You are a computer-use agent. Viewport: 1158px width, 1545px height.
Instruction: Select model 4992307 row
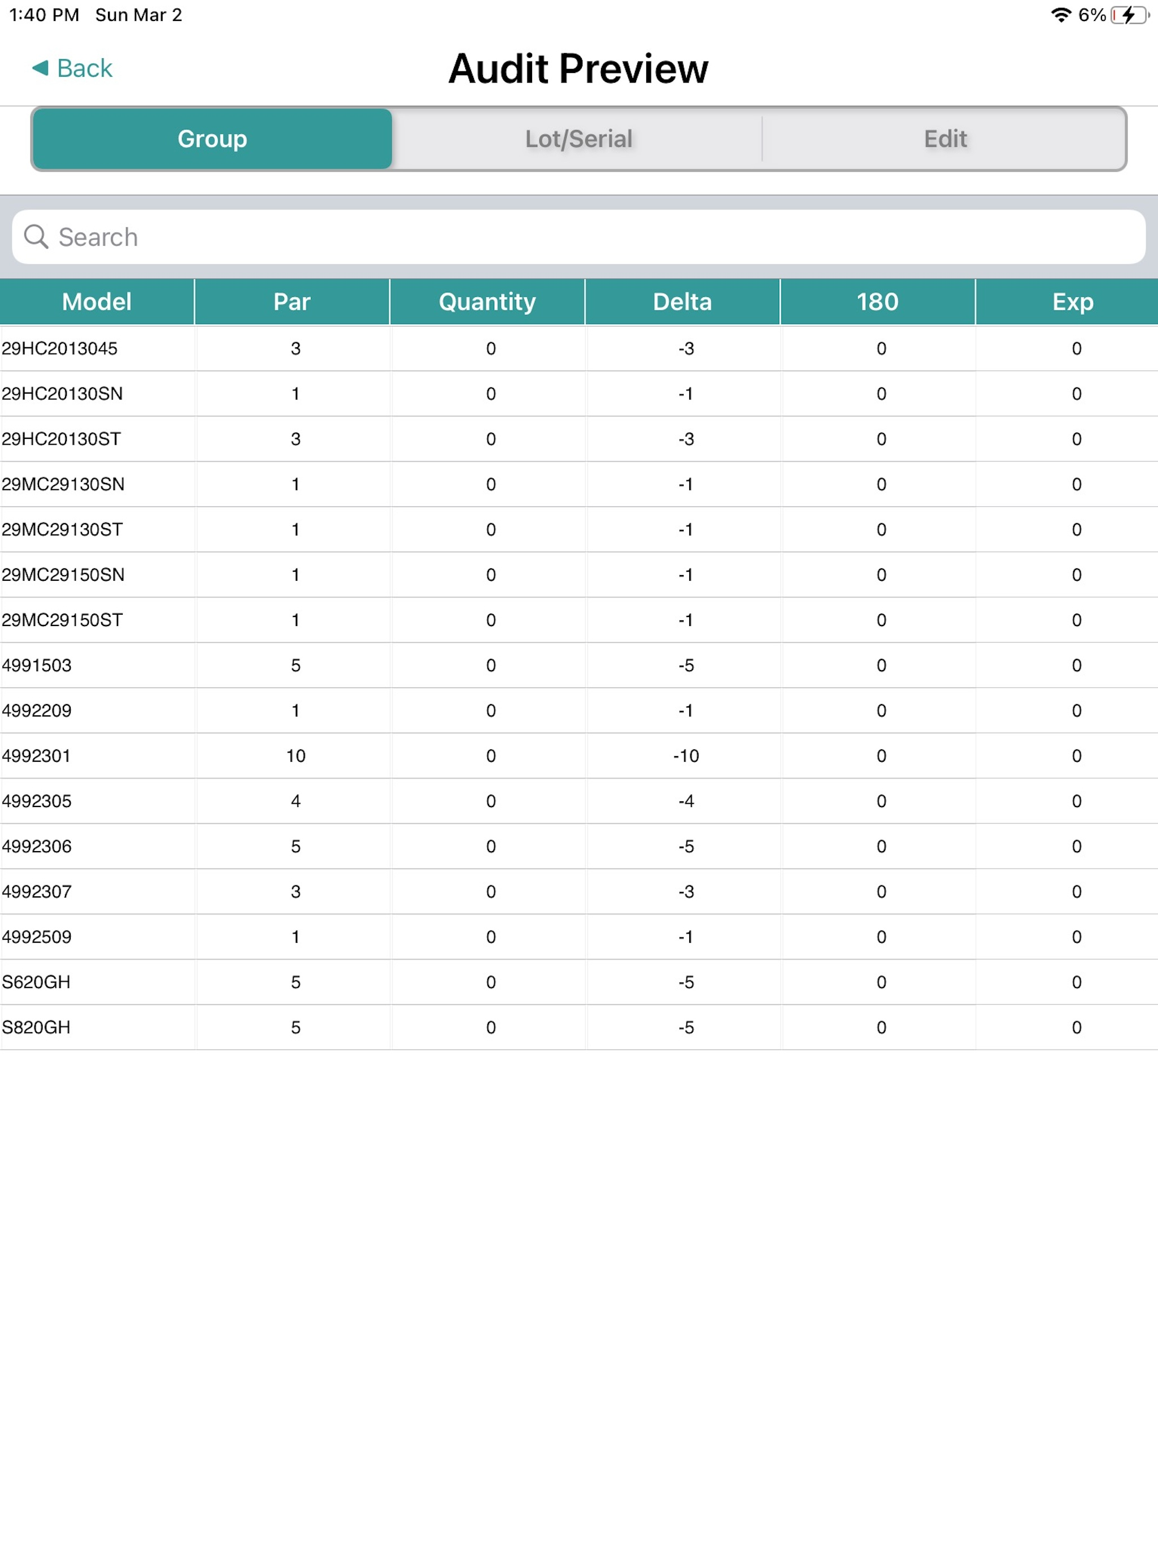579,892
